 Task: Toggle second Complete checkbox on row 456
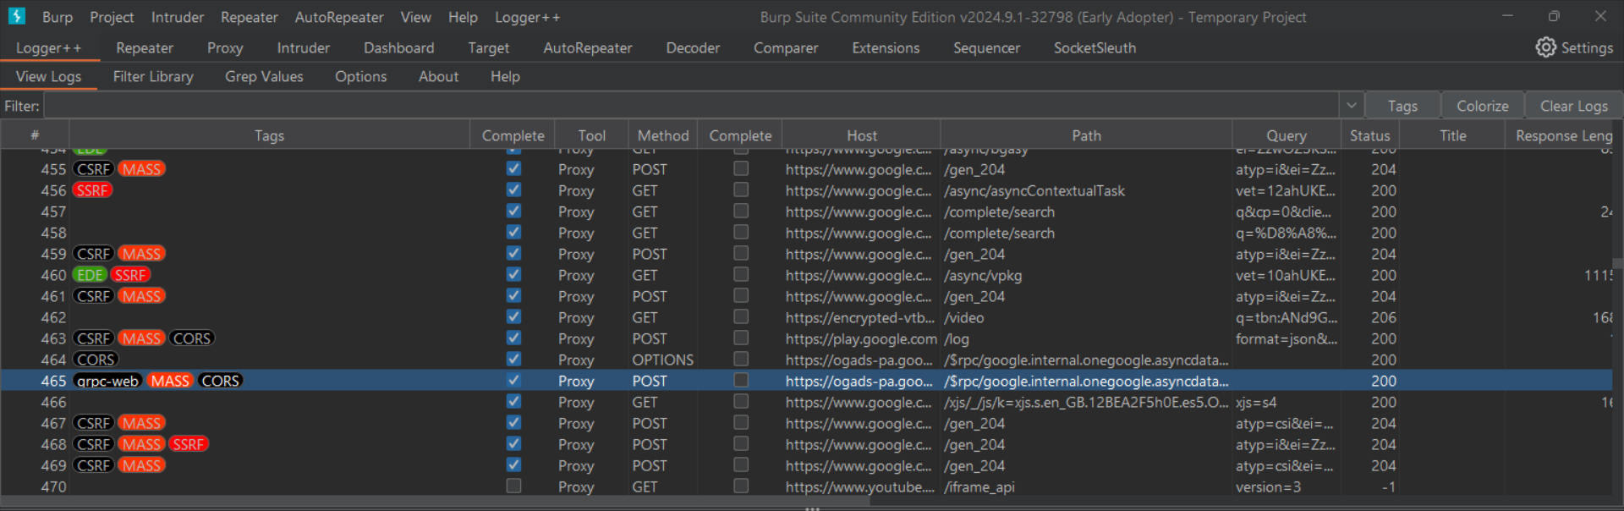click(x=741, y=190)
